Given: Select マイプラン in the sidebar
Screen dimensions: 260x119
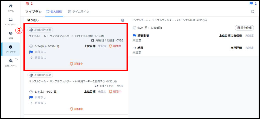Looking at the screenshot, I should click(x=11, y=49).
